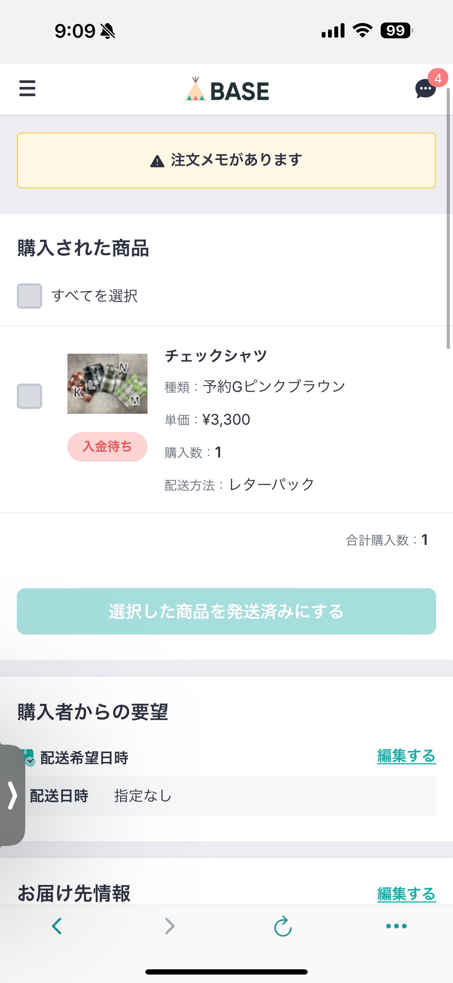Screen dimensions: 453x983
Task: Select the チェックシャツ item checkbox
Action: coord(29,396)
